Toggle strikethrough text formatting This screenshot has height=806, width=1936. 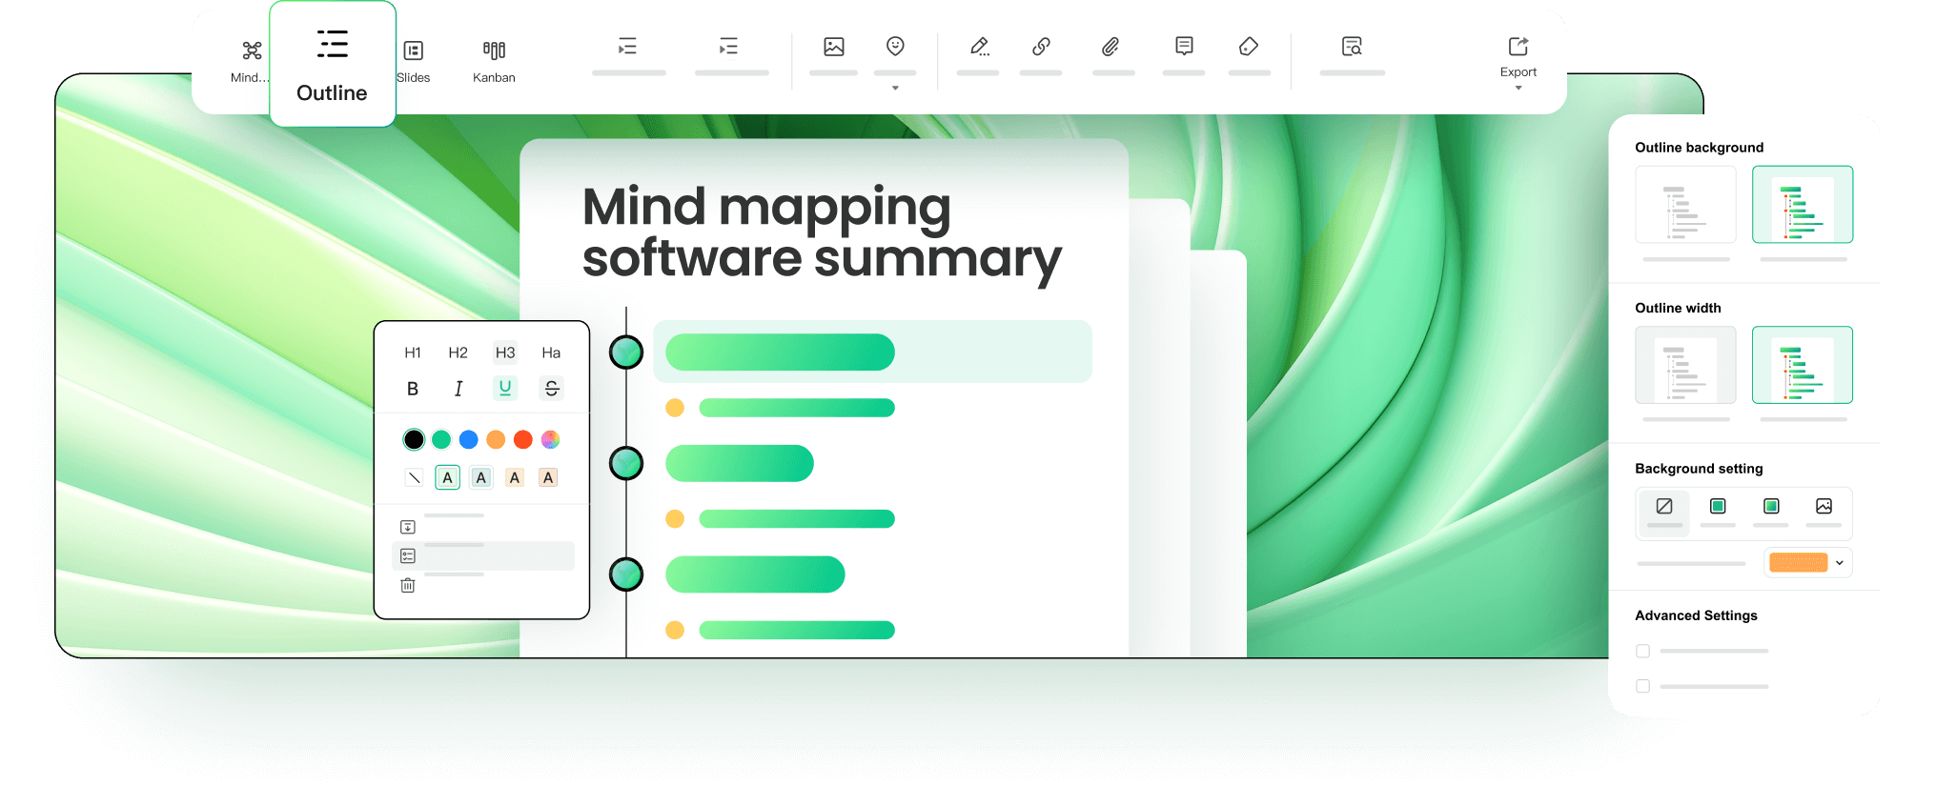coord(551,388)
